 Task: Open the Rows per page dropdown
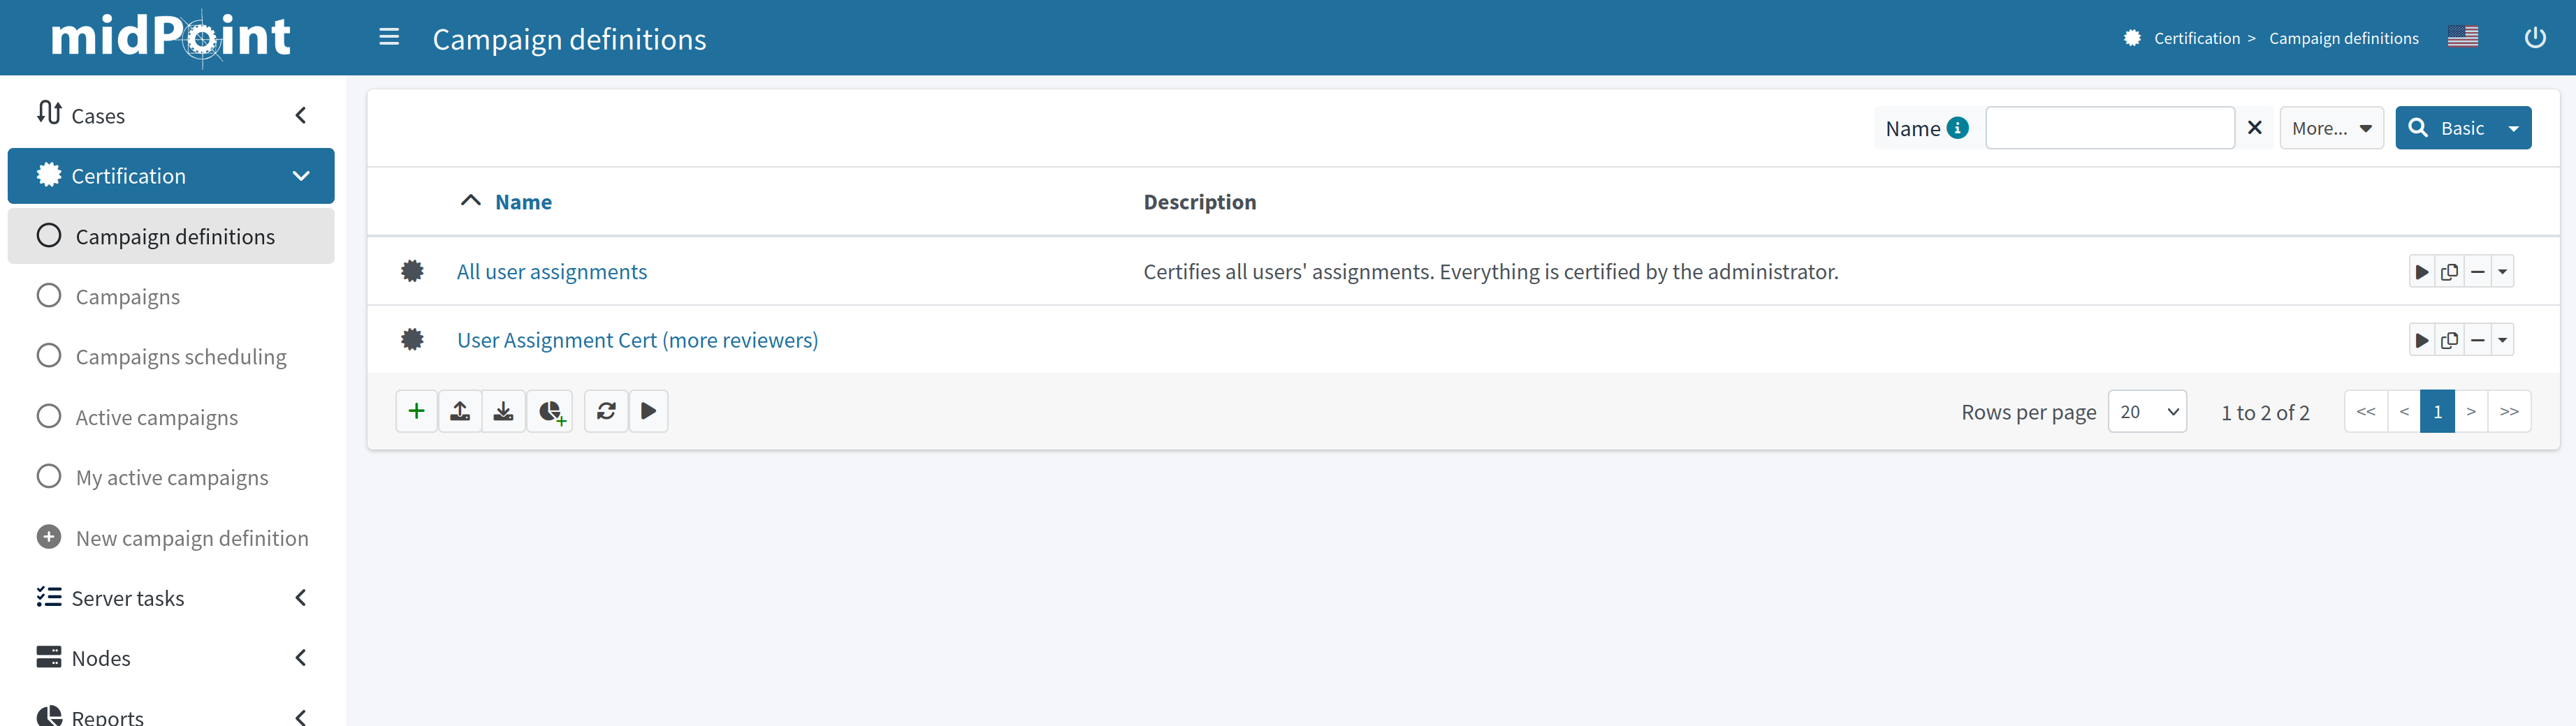[x=2146, y=411]
